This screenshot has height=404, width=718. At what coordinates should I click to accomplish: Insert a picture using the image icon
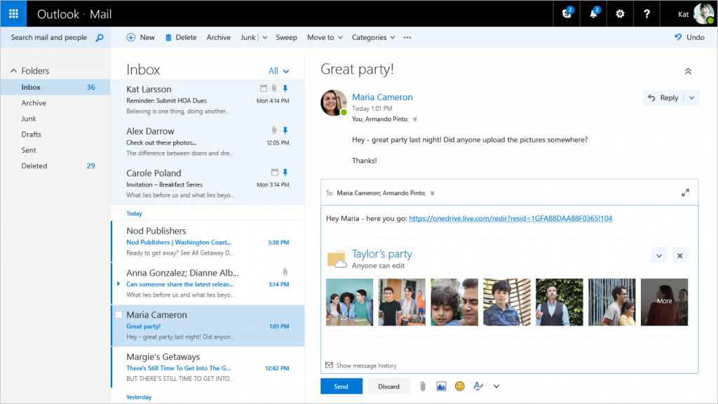click(441, 386)
